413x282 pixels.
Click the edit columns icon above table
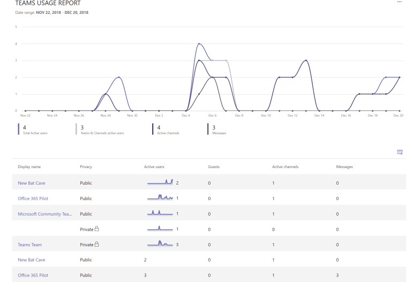400,152
